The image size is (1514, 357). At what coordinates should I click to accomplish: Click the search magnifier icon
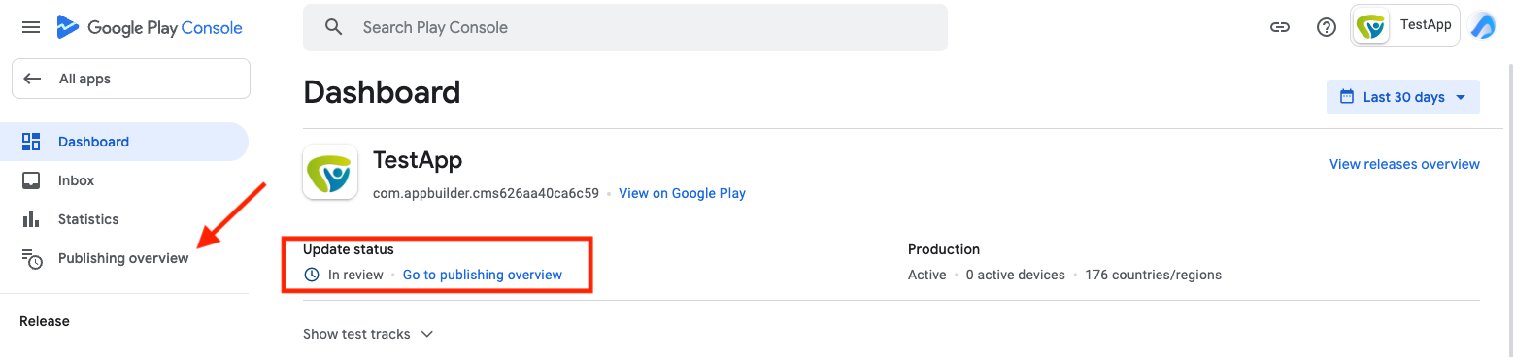click(x=334, y=27)
